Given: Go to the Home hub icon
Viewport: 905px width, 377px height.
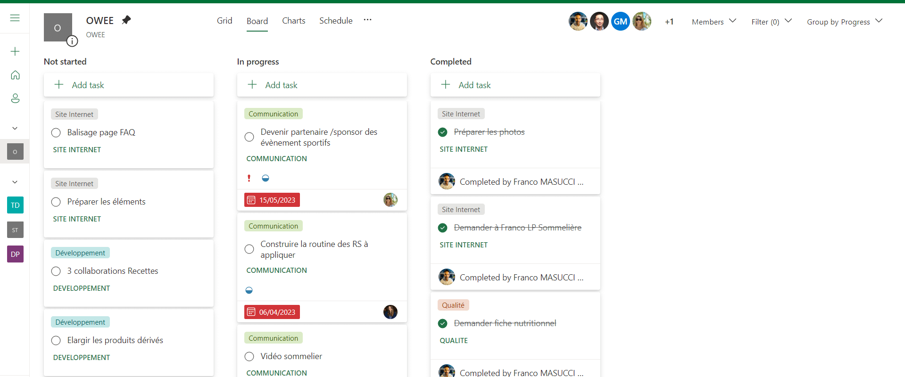Looking at the screenshot, I should click(15, 75).
